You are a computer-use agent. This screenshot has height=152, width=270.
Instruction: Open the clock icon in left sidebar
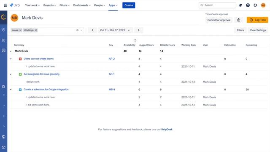click(x=3, y=30)
